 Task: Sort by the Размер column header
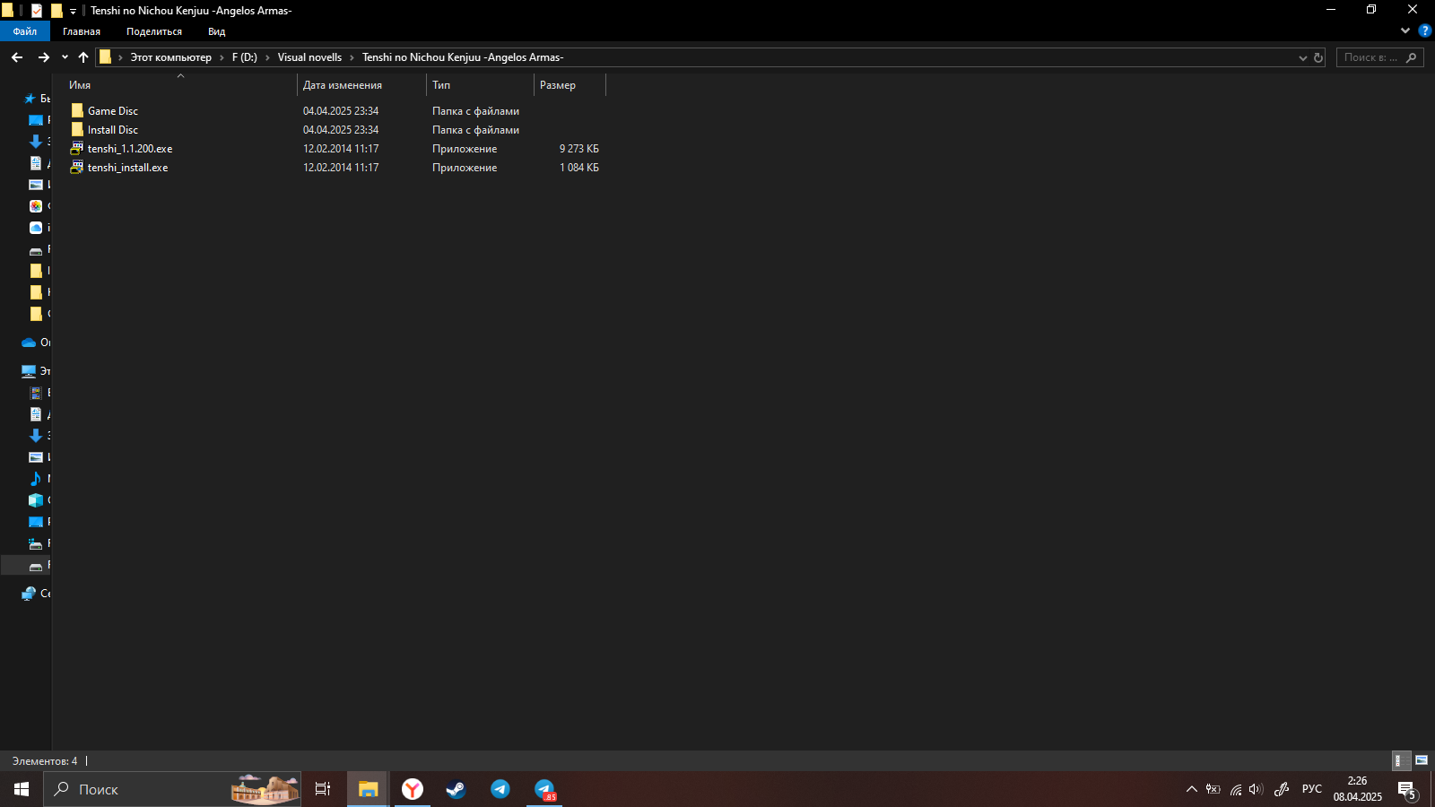(570, 85)
